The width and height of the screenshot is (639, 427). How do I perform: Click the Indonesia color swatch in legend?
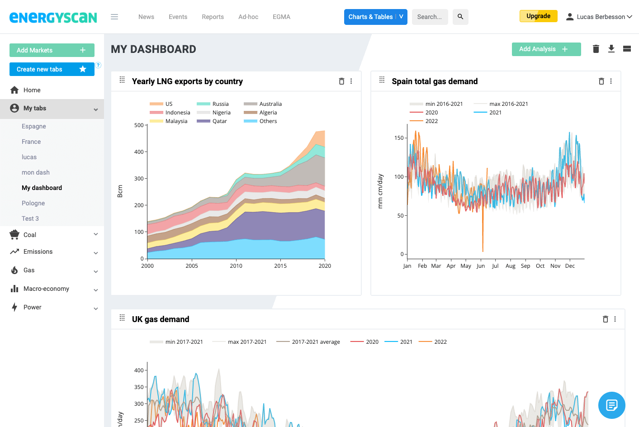pos(156,113)
